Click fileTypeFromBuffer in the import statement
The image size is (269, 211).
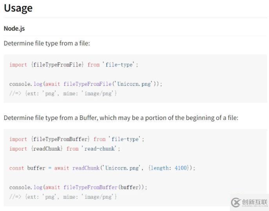pyautogui.click(x=60, y=139)
